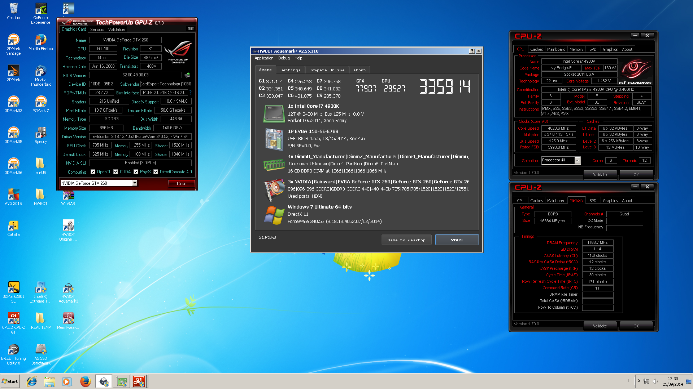Launch 3DMark06 desktop shortcut
Viewport: 693px width, 389px height.
[x=13, y=166]
